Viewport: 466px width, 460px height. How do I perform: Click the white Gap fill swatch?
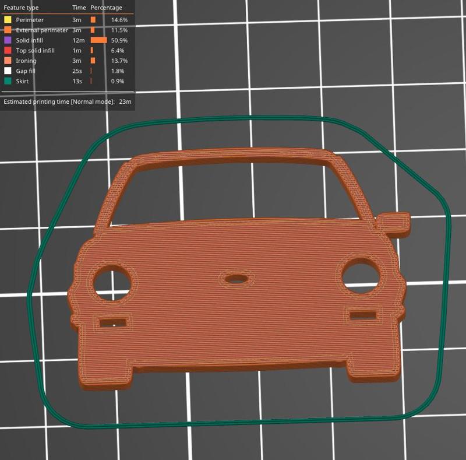[x=6, y=71]
